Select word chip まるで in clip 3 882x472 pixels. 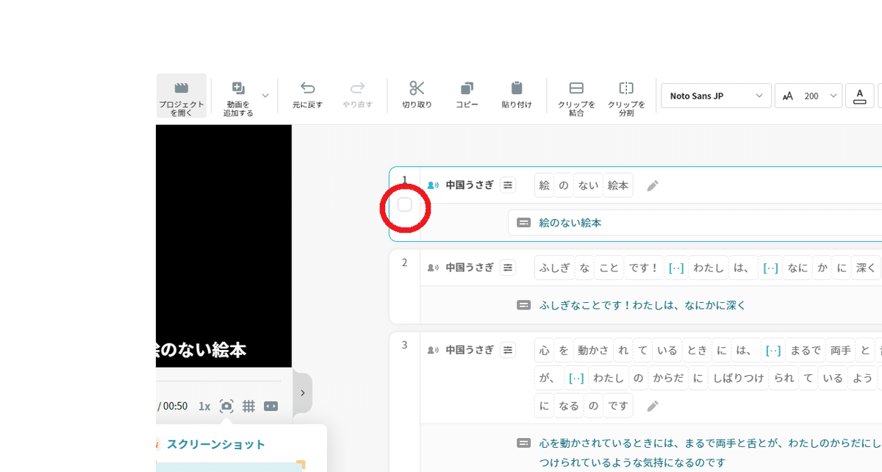coord(805,350)
